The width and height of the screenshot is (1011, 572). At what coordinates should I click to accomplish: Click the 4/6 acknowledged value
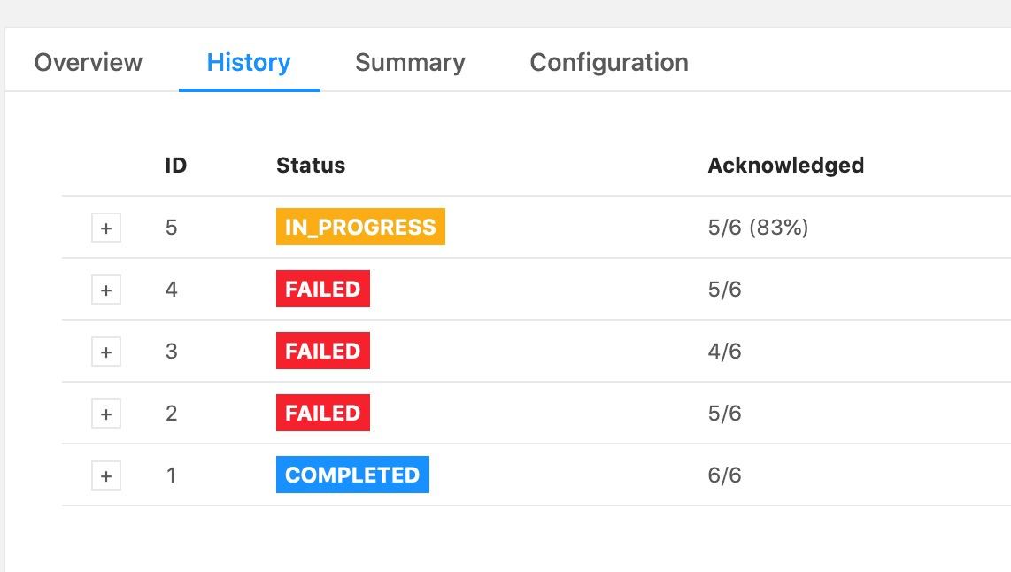pos(724,352)
